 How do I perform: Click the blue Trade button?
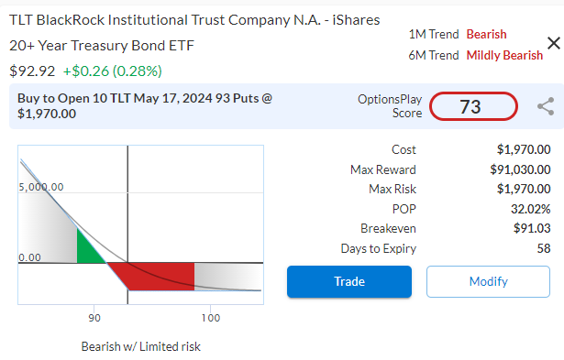click(x=349, y=281)
